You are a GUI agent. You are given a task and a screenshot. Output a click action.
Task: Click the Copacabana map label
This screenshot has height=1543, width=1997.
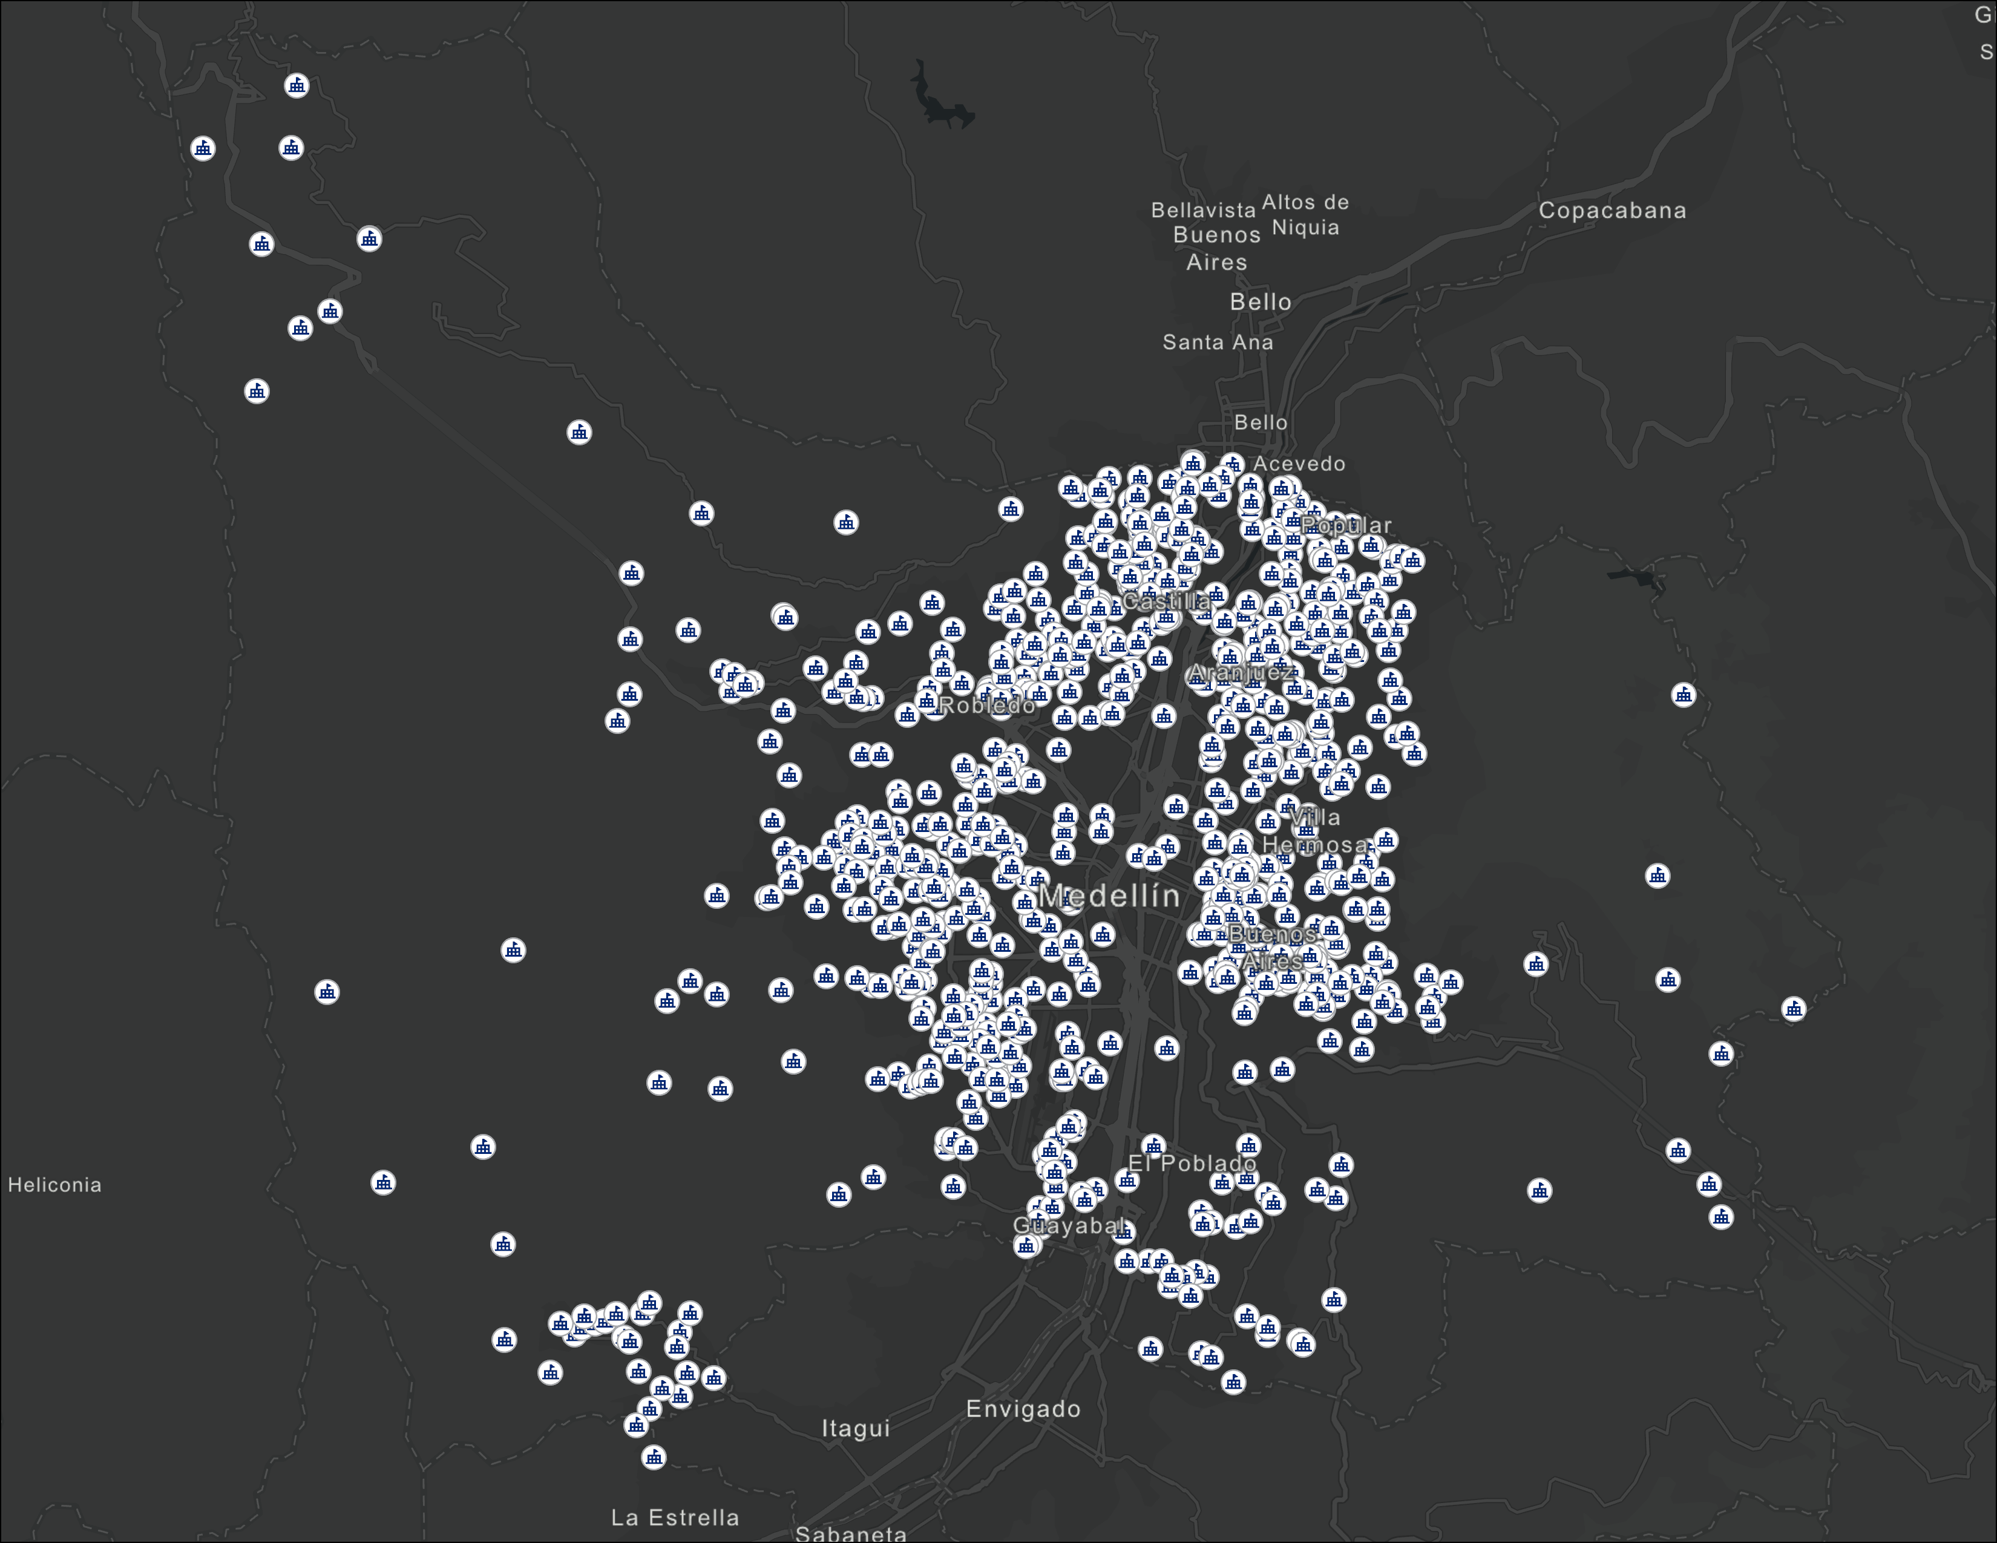click(1612, 210)
